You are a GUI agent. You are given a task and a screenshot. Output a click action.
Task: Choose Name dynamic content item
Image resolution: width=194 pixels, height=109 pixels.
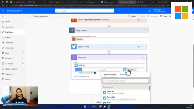[x=125, y=103]
